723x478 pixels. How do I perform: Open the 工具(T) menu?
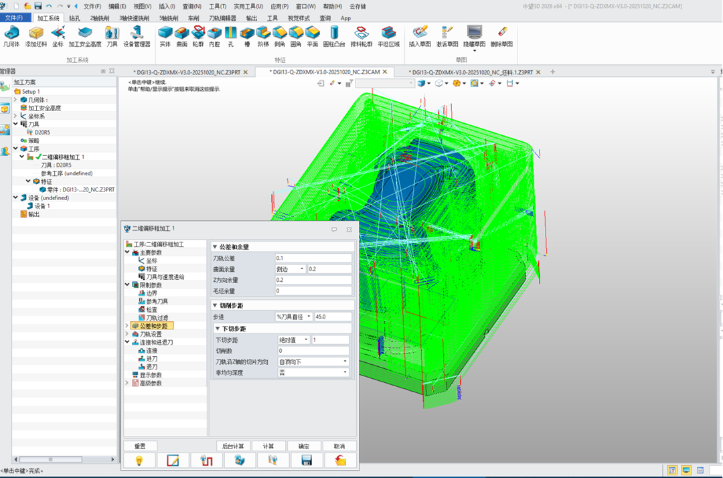(218, 6)
